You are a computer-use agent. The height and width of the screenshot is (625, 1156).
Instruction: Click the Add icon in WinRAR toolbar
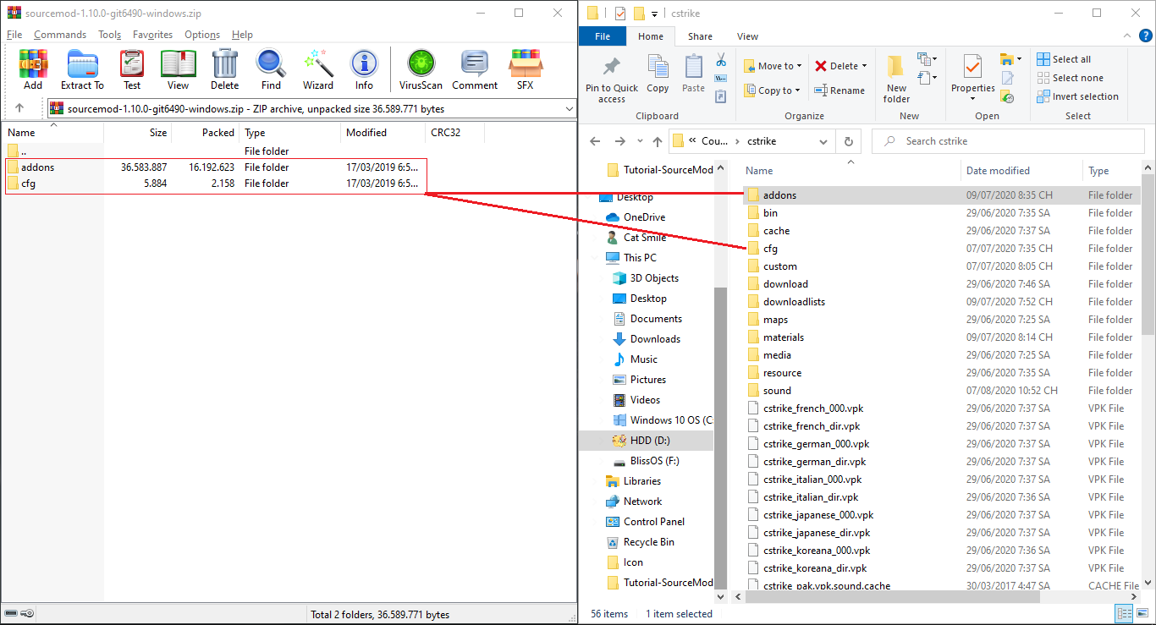coord(33,69)
